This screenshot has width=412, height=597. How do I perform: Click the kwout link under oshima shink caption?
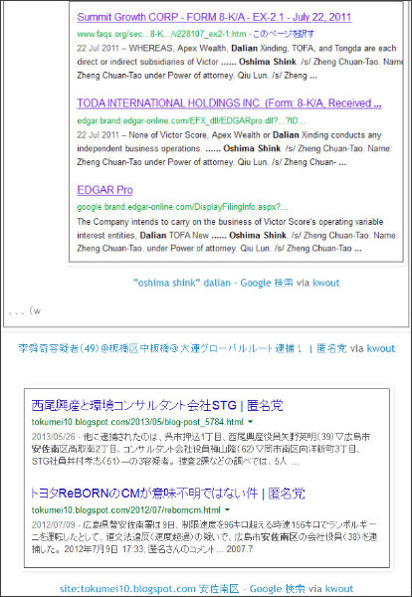coord(326,283)
